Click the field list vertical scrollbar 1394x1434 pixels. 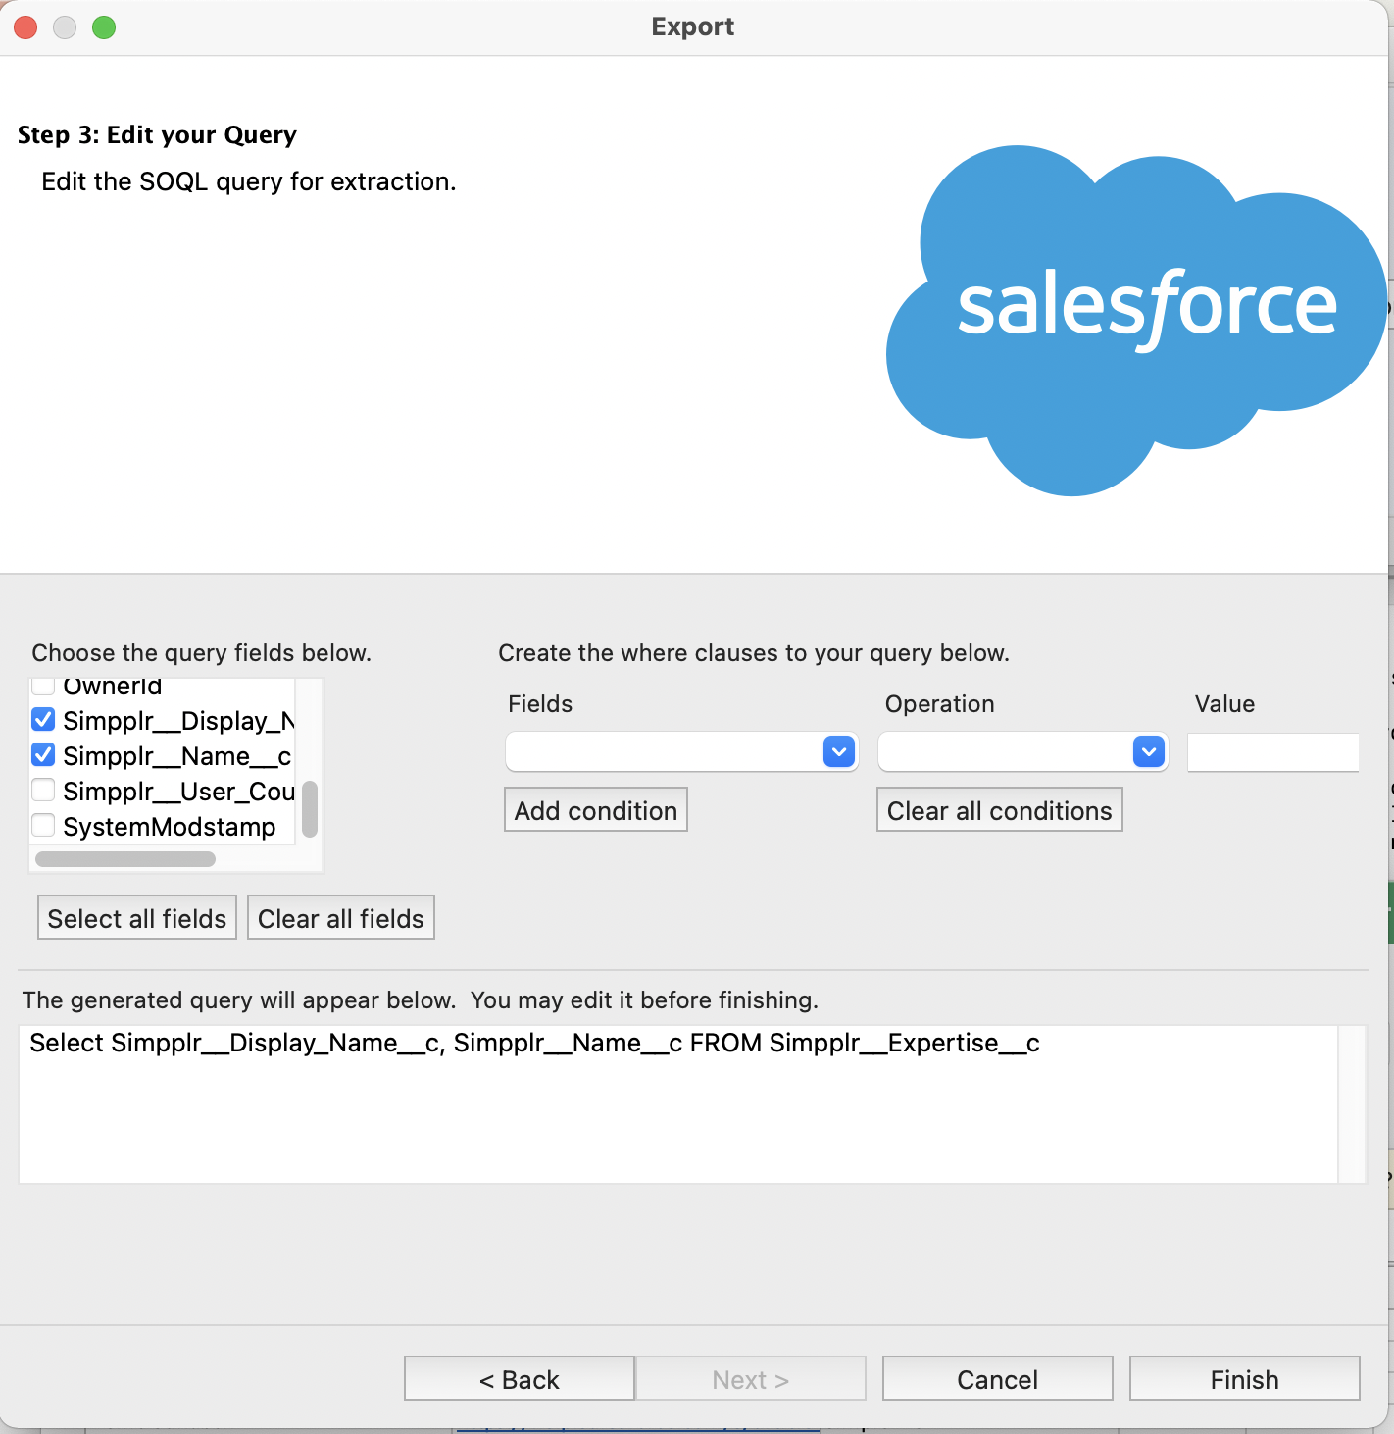[310, 809]
